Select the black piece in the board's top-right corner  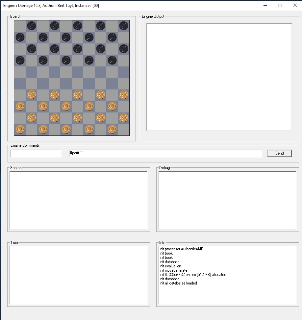coord(124,26)
